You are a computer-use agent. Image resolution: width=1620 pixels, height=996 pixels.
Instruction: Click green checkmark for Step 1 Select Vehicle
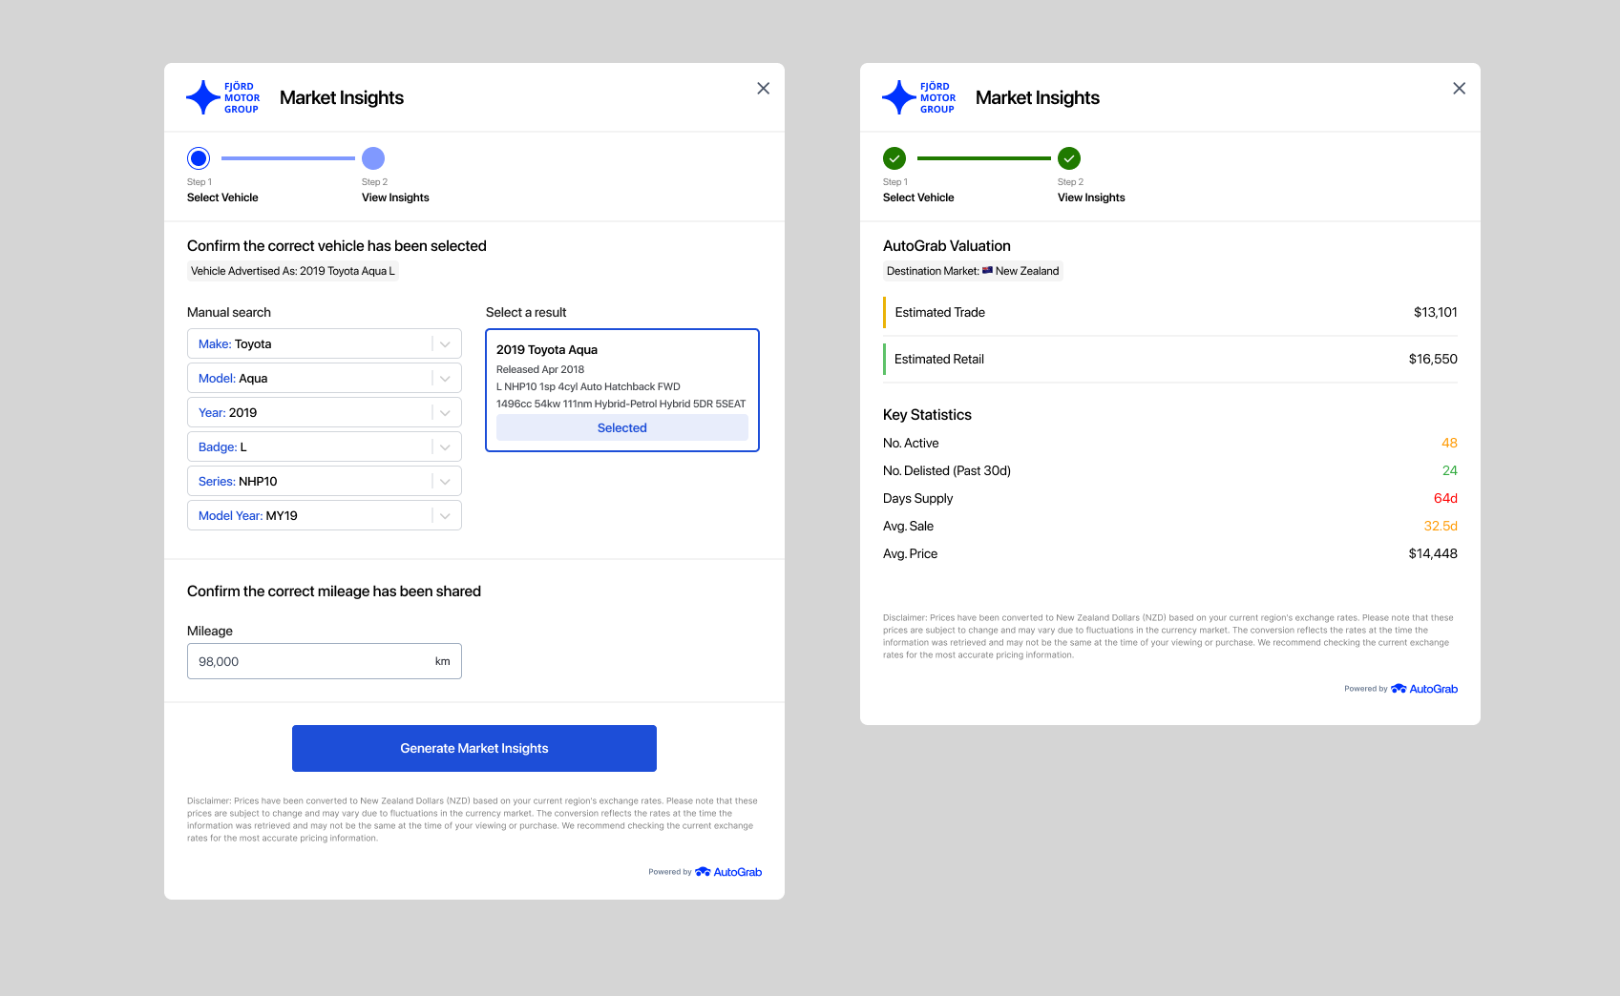tap(894, 158)
